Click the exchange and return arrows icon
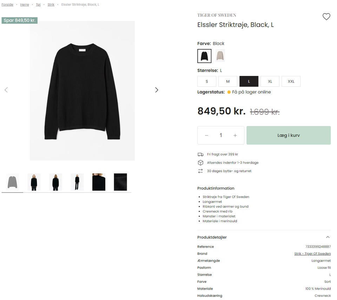The height and width of the screenshot is (300, 337). pyautogui.click(x=200, y=171)
